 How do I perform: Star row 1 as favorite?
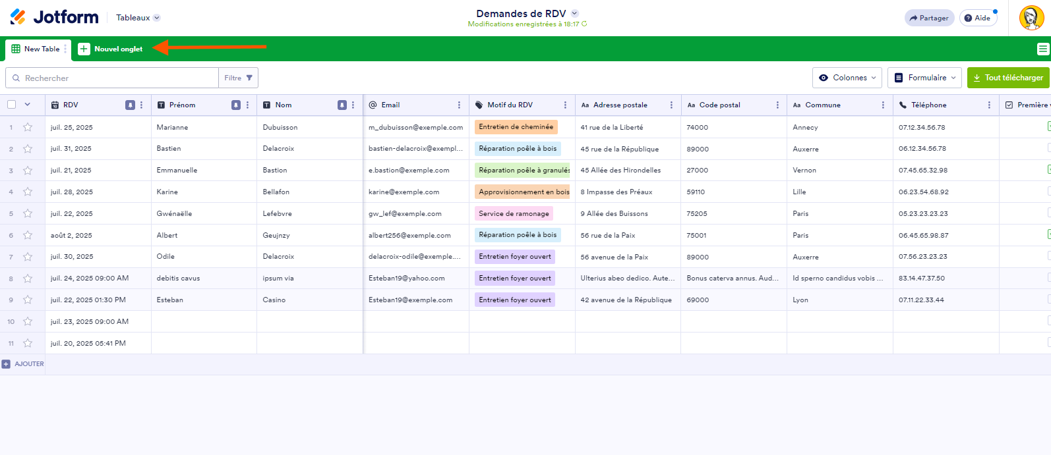(28, 127)
